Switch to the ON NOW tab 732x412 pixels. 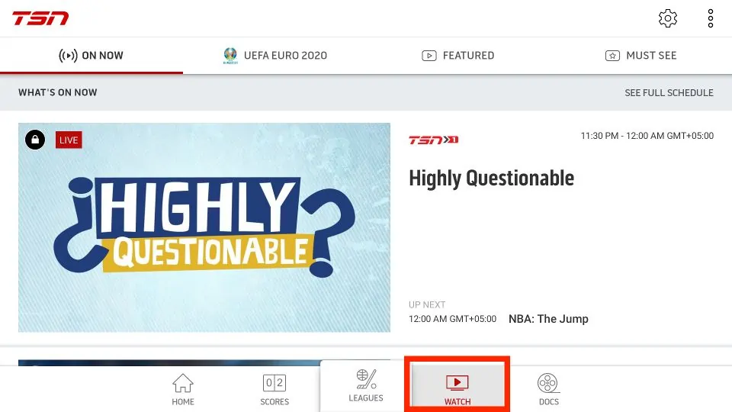point(91,55)
